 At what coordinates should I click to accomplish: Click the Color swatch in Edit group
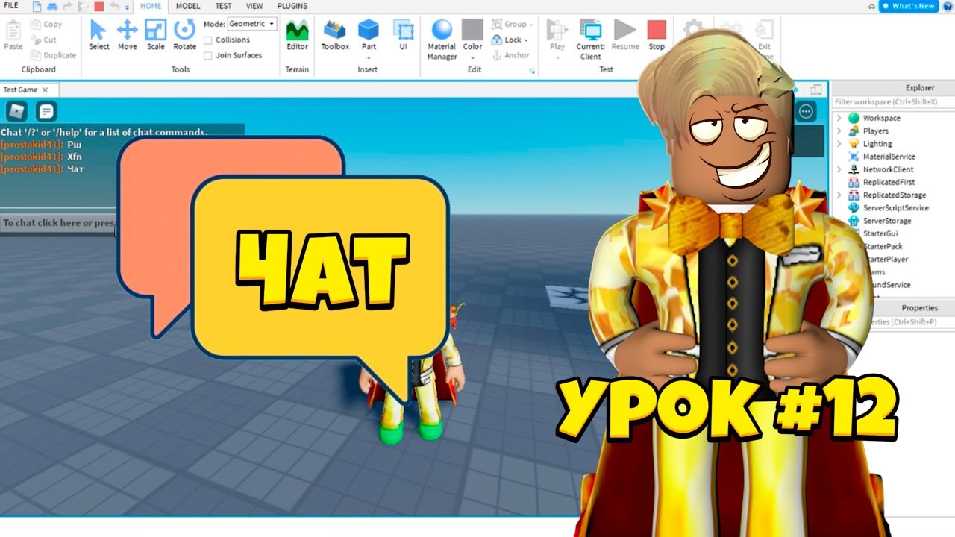[472, 30]
